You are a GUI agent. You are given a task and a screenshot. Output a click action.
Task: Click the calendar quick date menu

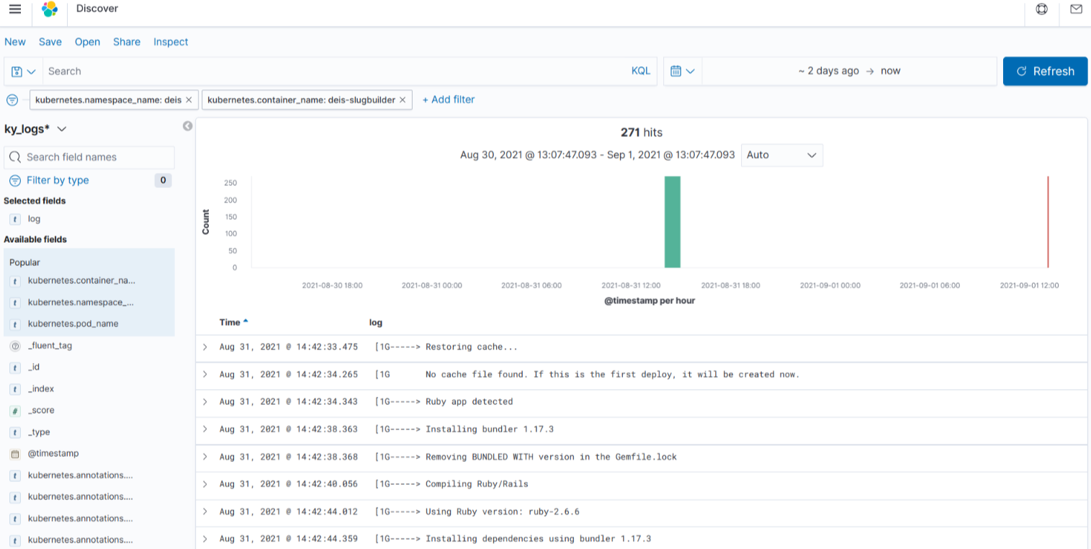point(682,71)
